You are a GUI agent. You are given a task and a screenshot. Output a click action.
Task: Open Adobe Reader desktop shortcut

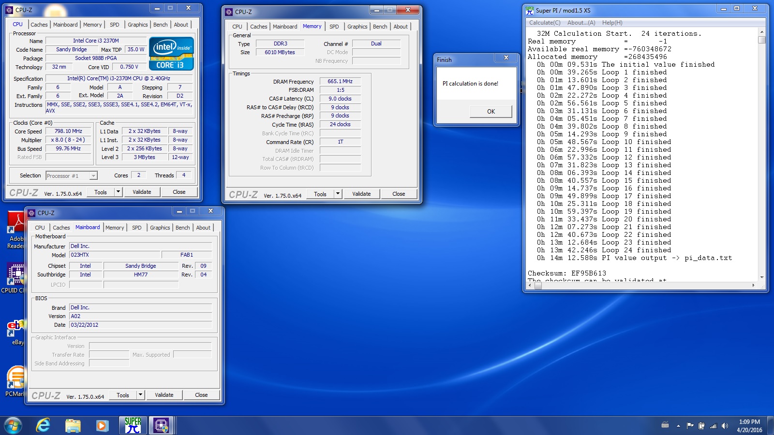(x=15, y=230)
